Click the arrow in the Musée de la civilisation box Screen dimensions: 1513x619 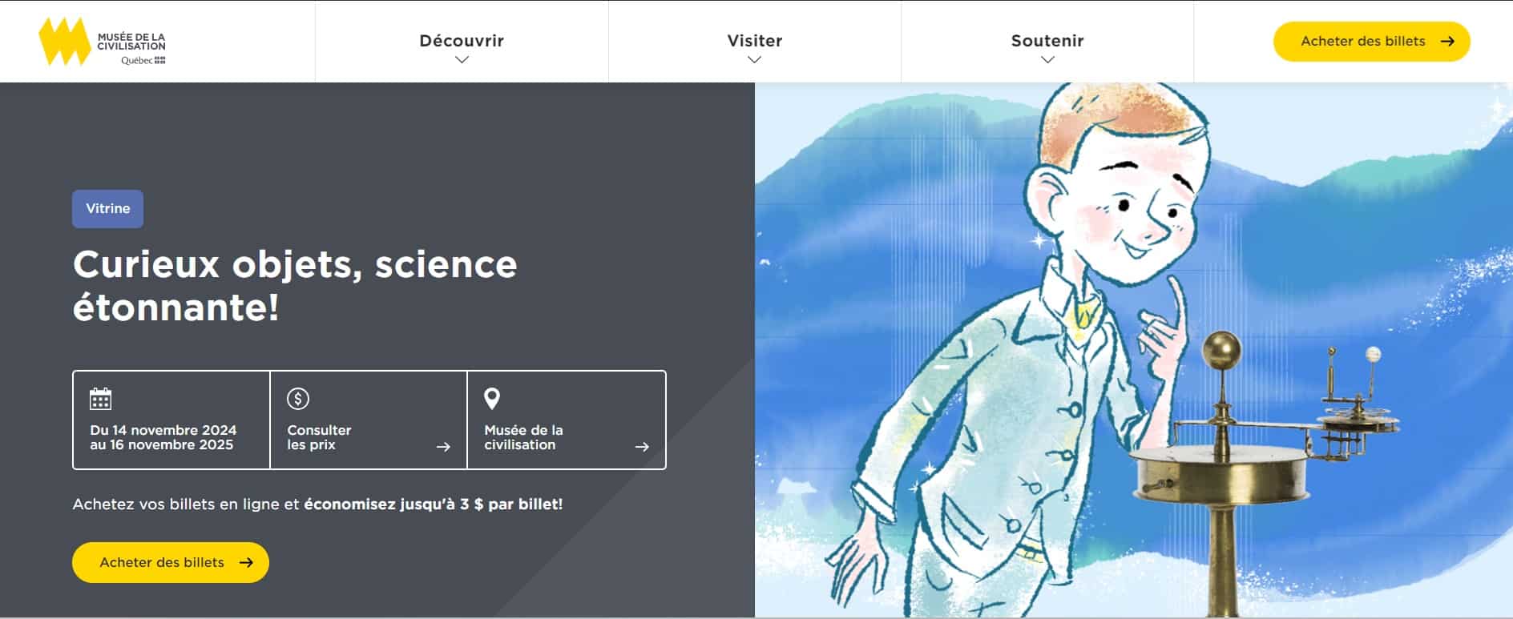point(642,447)
